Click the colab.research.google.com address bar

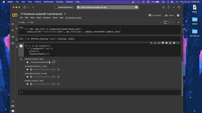tap(108, 7)
